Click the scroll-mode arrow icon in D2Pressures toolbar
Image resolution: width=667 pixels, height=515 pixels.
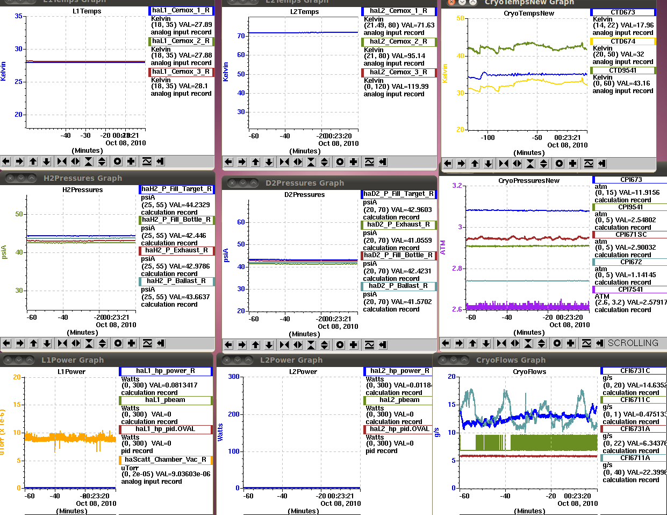(x=383, y=345)
